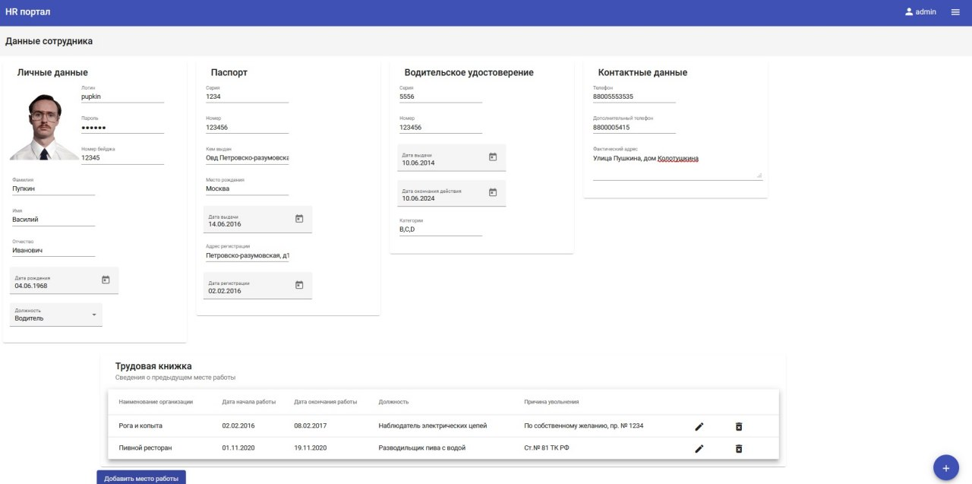Edit the Пивной ресторан work record
The image size is (972, 484).
click(x=699, y=449)
